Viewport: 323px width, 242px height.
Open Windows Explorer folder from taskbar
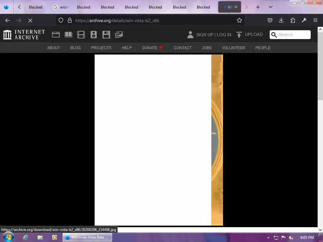(40, 237)
